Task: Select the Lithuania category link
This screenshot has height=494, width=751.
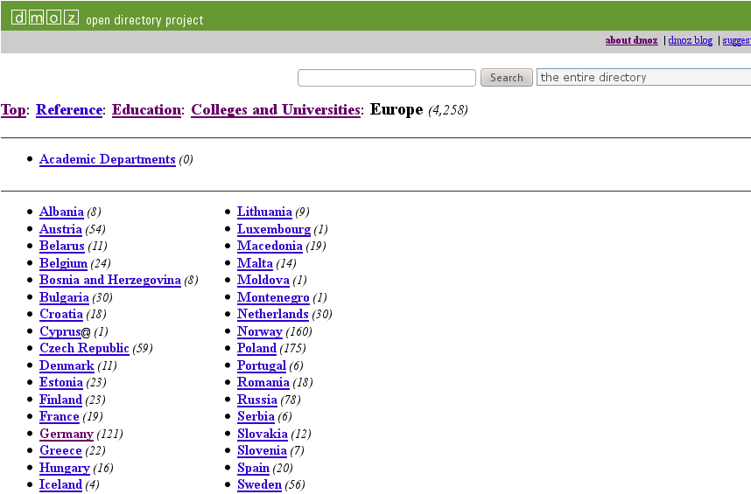Action: pos(264,212)
